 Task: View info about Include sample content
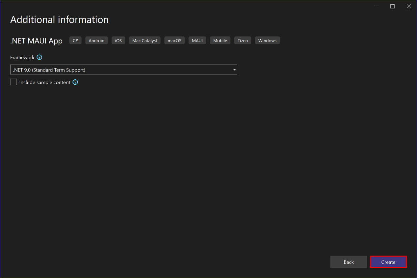(x=75, y=82)
